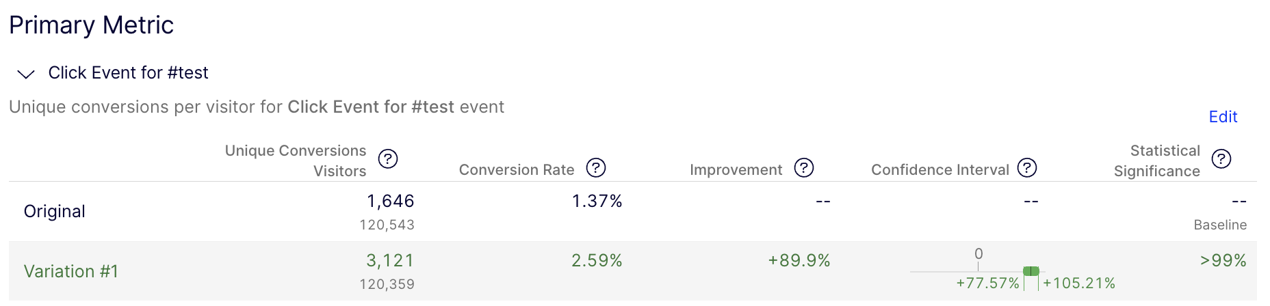
Task: Open Conversion Rate help icon
Action: 596,168
